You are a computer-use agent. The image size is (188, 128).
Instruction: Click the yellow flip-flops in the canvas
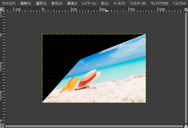pyautogui.click(x=70, y=84)
